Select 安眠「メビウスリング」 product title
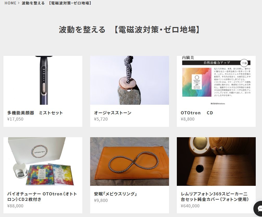The image size is (262, 217). pos(115,194)
